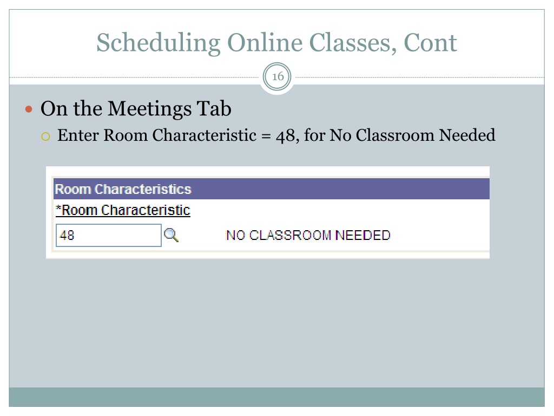The width and height of the screenshot is (554, 416).
Task: Click the word Characteristics in the purple header
Action: [143, 189]
